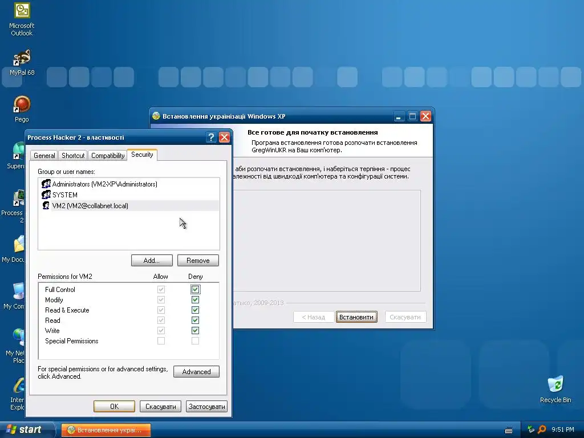Viewport: 584px width, 438px height.
Task: Select the Recycle Bin icon
Action: [x=555, y=389]
